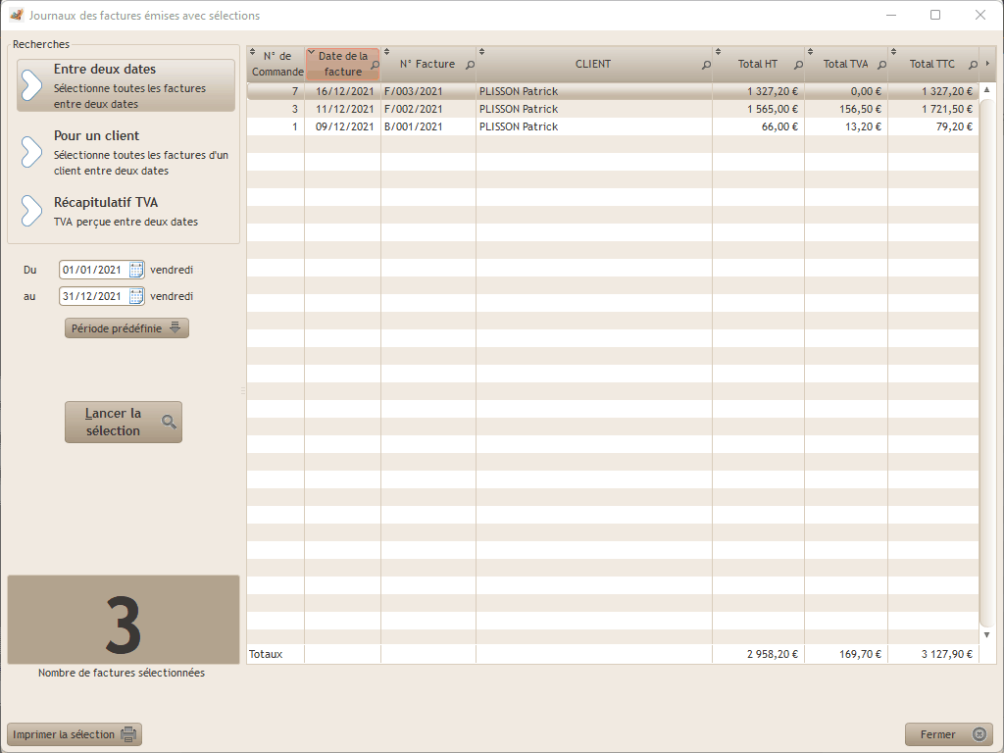The height and width of the screenshot is (753, 1004).
Task: Open calendar picker for Du start date
Action: coord(136,270)
